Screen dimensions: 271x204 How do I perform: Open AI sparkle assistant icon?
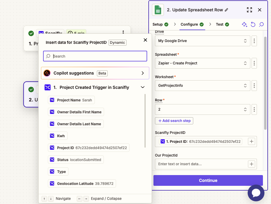pos(244,24)
